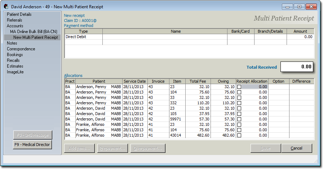Check the allocation box for item 43014

[x=239, y=136]
